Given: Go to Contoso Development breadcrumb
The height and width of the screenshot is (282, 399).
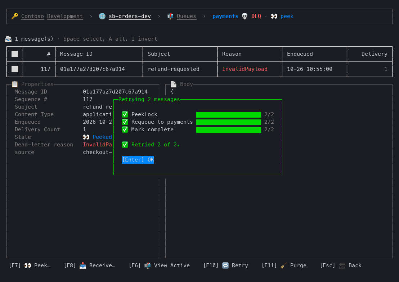Looking at the screenshot, I should point(52,16).
